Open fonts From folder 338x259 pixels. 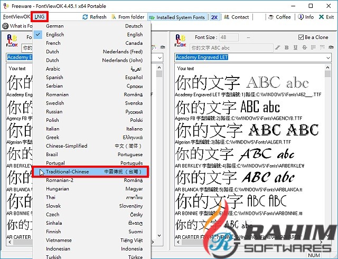click(128, 17)
